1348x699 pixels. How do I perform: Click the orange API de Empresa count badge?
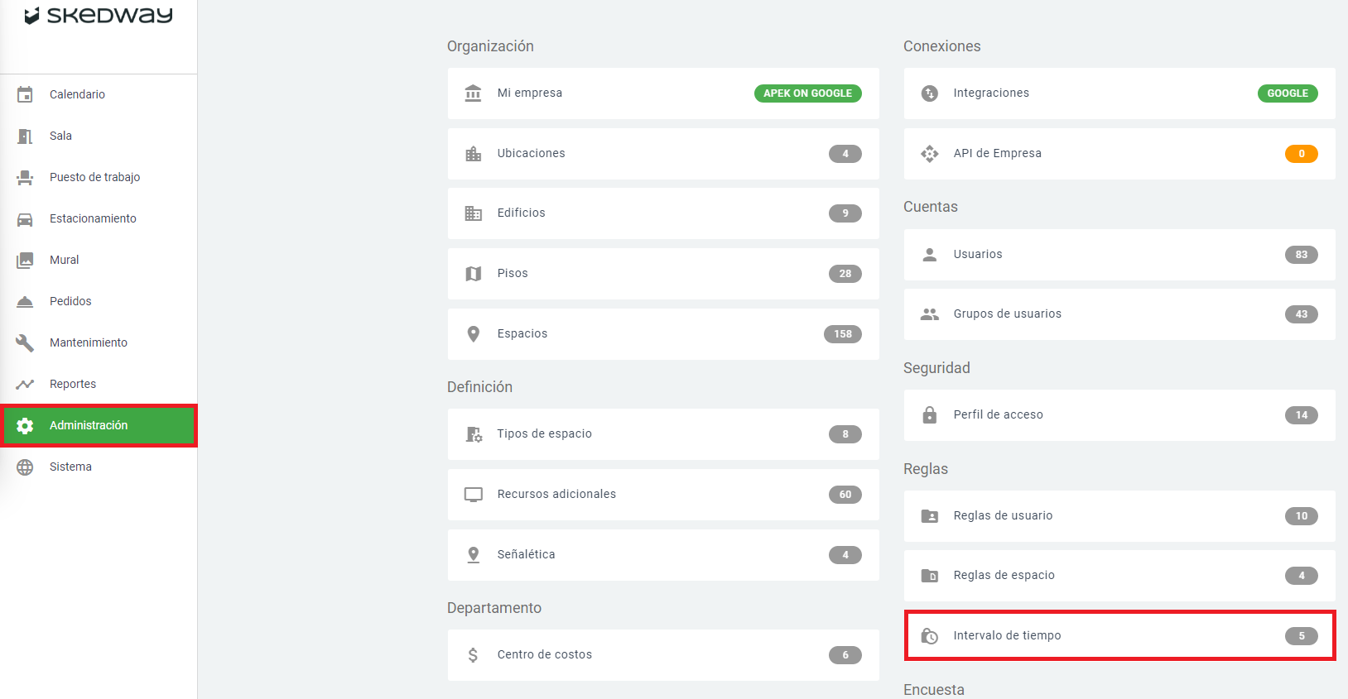tap(1301, 154)
